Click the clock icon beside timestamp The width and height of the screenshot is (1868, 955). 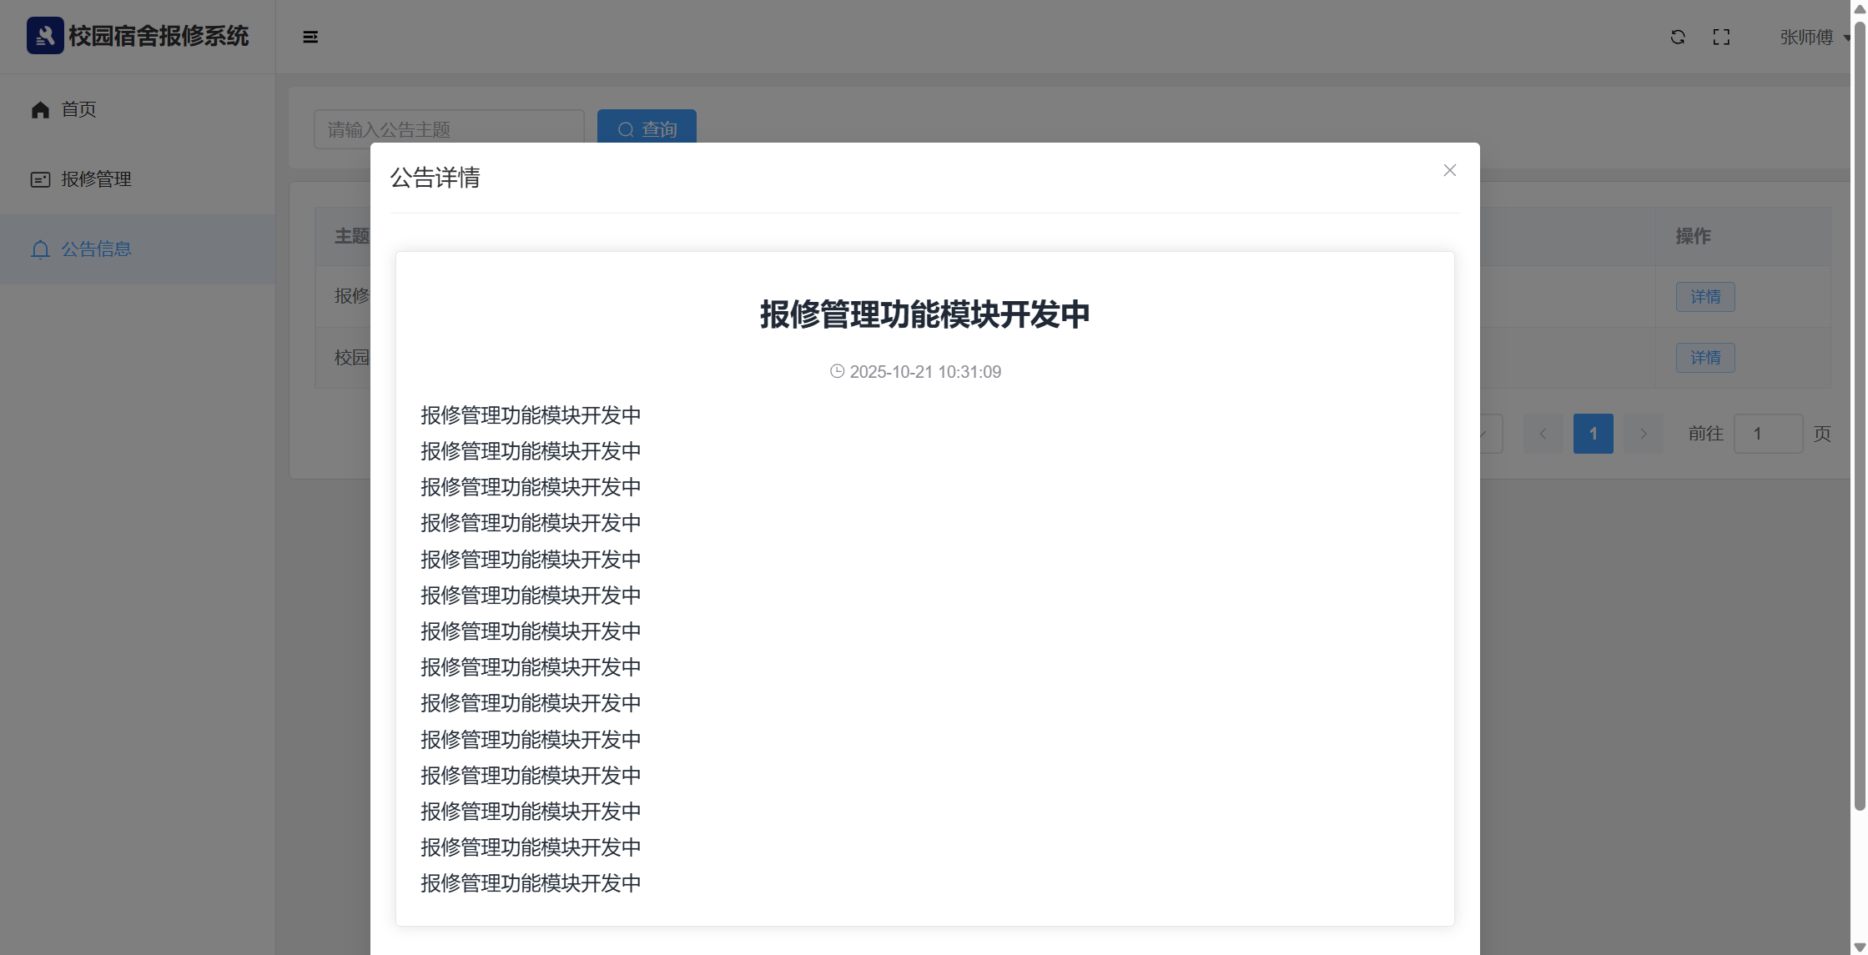coord(837,371)
